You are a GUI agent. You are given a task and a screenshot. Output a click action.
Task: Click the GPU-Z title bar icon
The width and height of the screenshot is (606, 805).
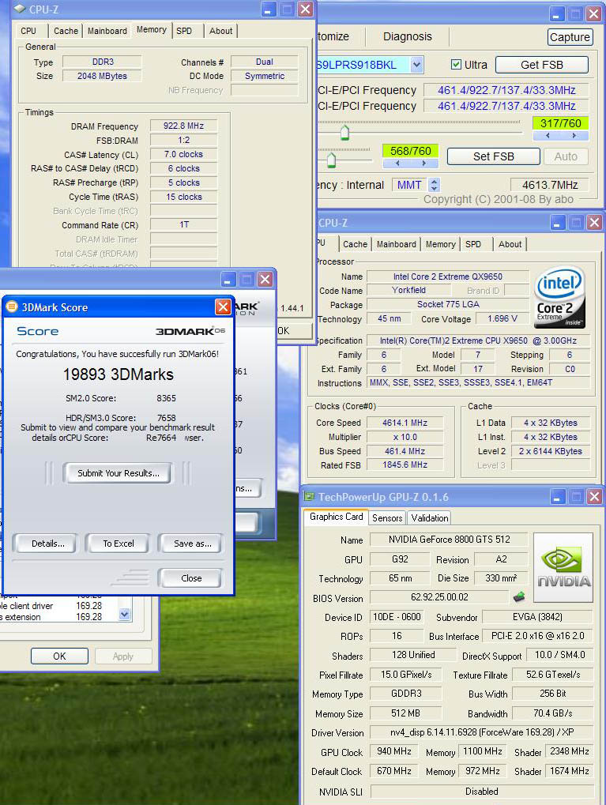point(309,496)
